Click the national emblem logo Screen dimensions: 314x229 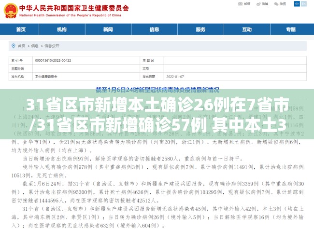pyautogui.click(x=11, y=11)
